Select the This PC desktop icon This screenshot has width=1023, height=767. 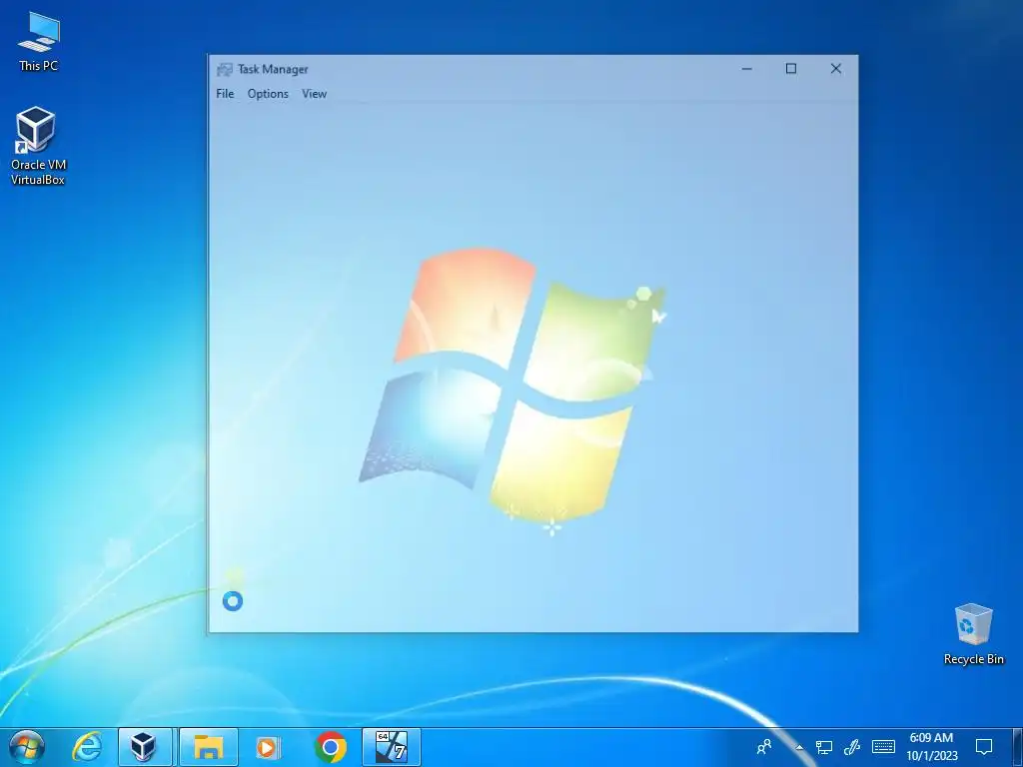[x=39, y=42]
